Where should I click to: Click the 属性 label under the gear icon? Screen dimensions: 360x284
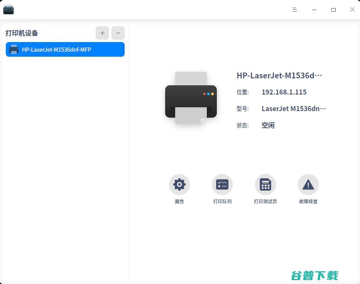tap(179, 201)
